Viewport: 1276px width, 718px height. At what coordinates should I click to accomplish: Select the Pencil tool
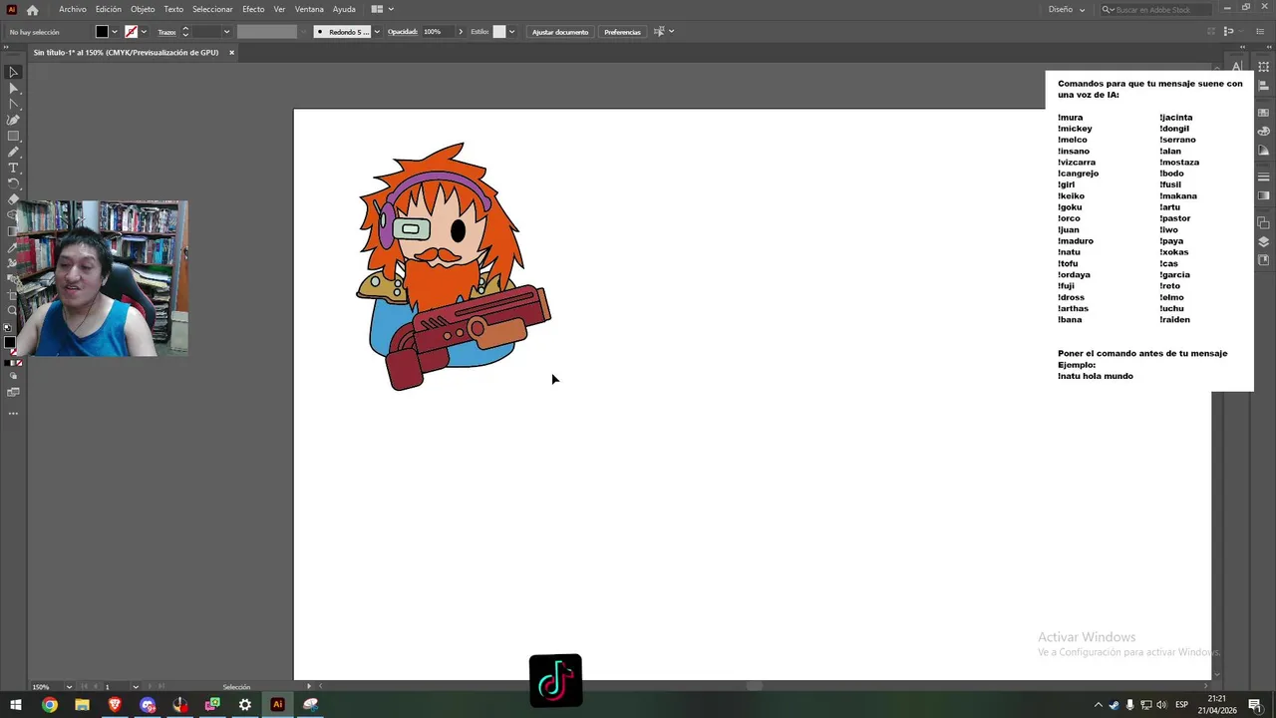tap(13, 152)
